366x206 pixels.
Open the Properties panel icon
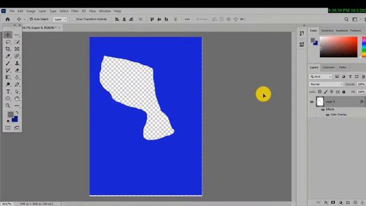coord(302,44)
